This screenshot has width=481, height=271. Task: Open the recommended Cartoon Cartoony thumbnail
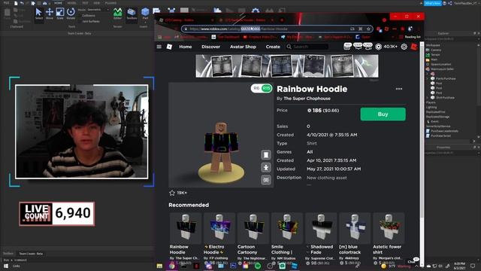pos(253,228)
